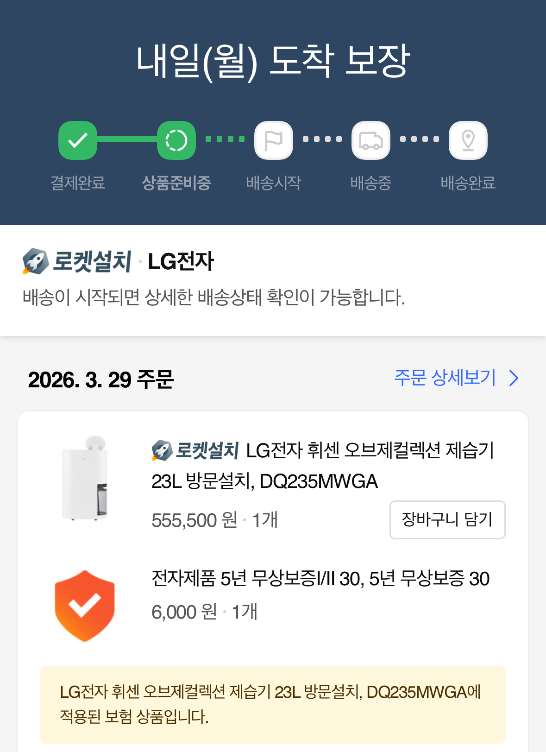Click the orange warranty shield icon
This screenshot has height=752, width=546.
tap(85, 606)
